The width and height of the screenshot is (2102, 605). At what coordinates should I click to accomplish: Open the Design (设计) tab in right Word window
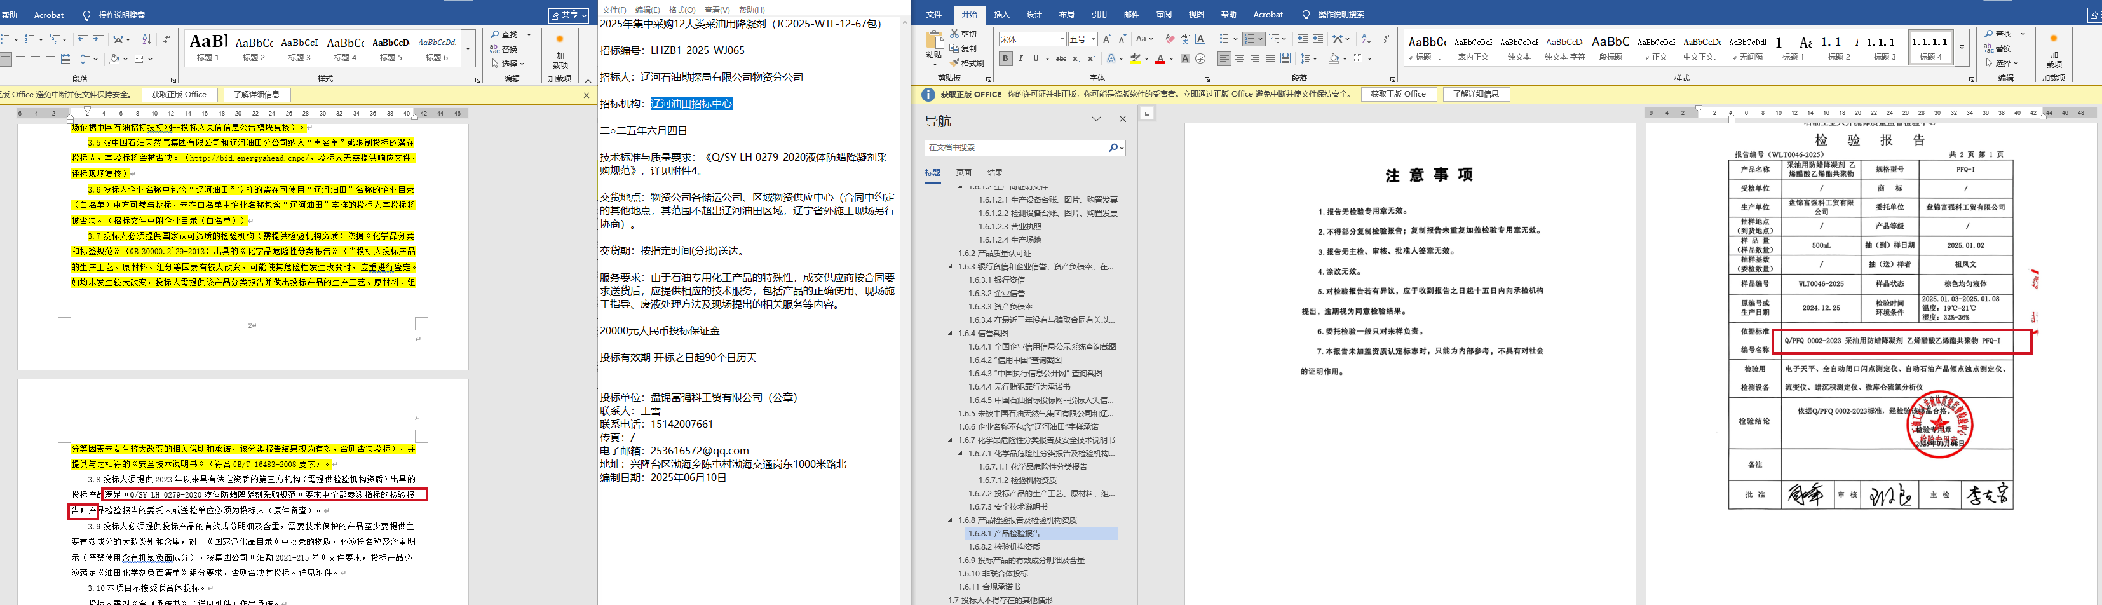pyautogui.click(x=1034, y=15)
